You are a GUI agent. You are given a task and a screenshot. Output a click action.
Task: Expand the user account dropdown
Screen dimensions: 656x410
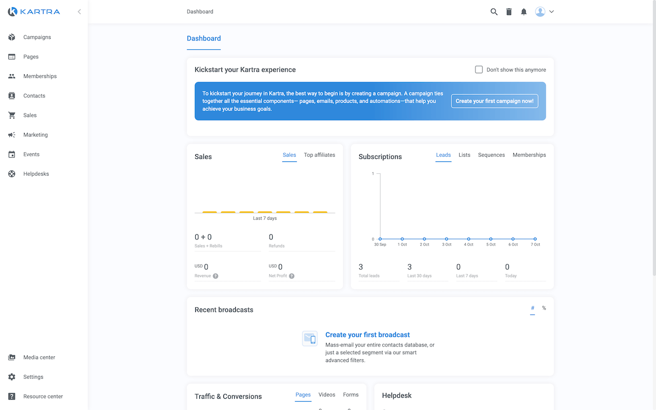coord(551,11)
